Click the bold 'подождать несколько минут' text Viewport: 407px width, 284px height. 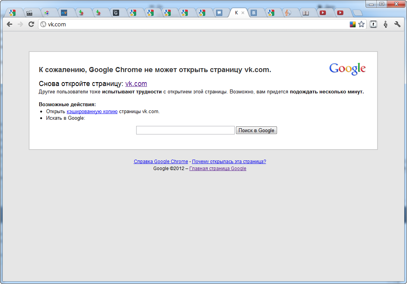tap(327, 92)
